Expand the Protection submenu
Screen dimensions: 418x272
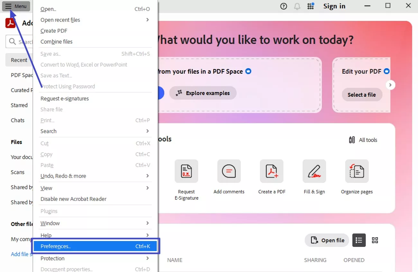(95, 258)
